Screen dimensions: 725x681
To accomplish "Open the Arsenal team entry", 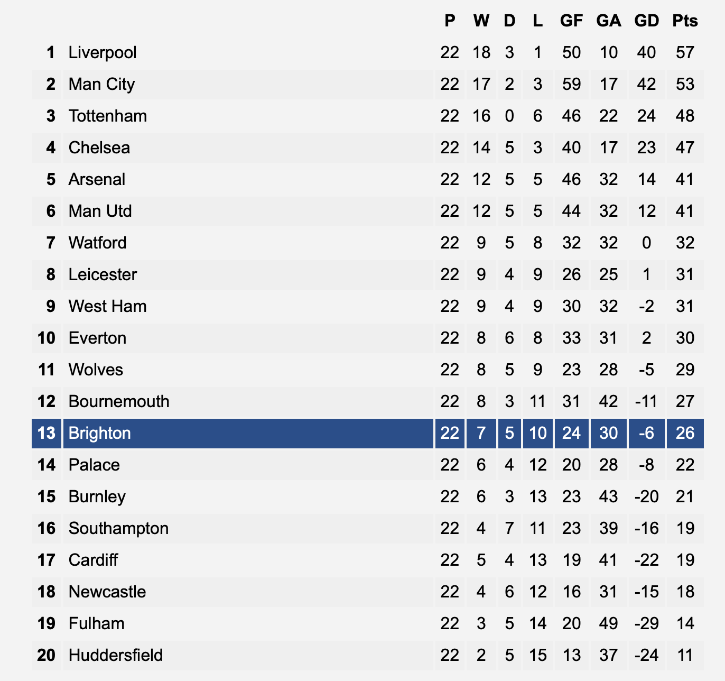I will [97, 179].
